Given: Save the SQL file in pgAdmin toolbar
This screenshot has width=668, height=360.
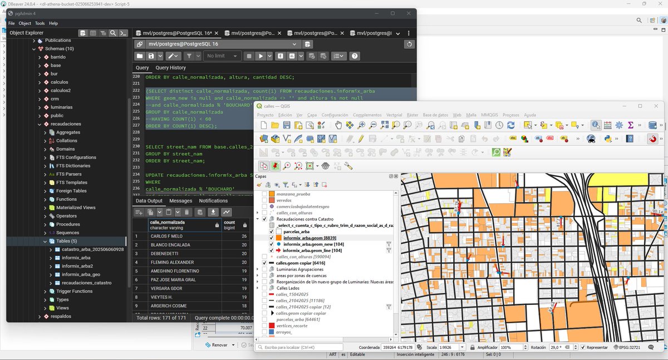Looking at the screenshot, I should [151, 56].
